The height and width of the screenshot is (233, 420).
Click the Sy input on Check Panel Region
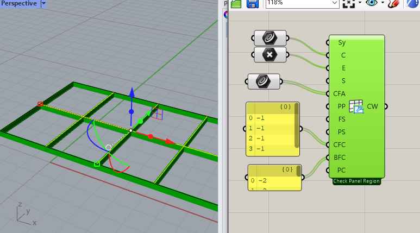tap(342, 42)
